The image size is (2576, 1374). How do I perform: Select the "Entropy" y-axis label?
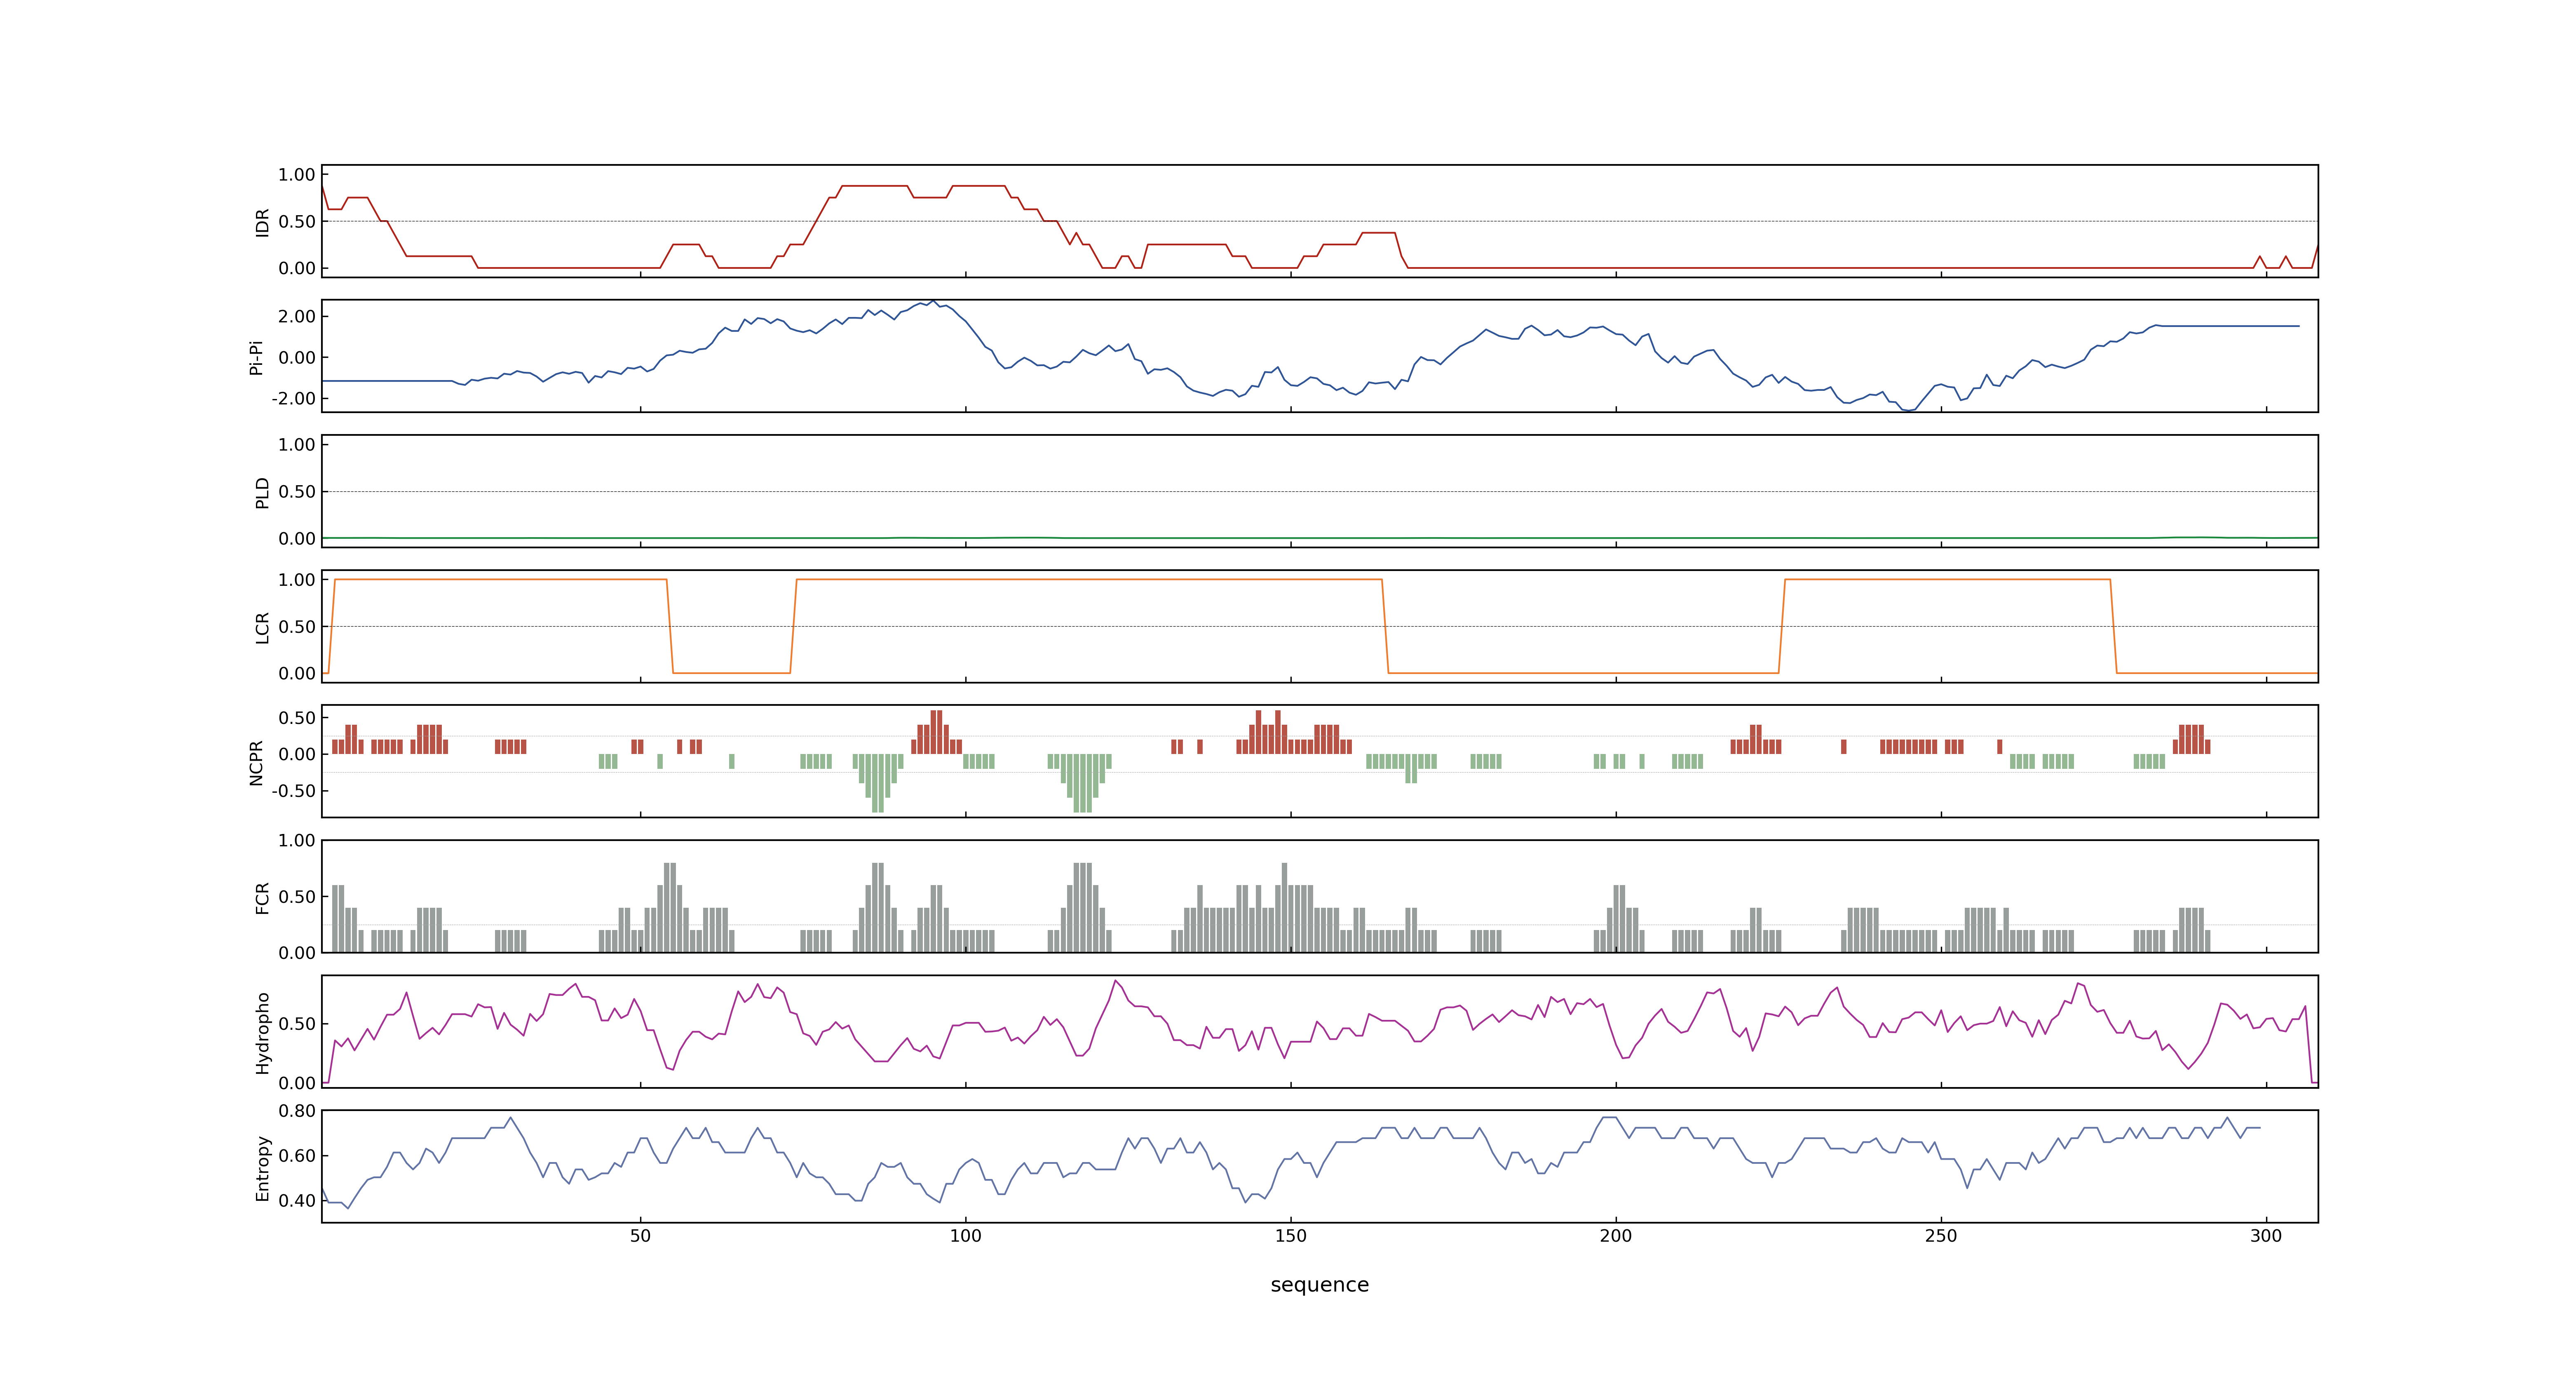coord(262,1167)
